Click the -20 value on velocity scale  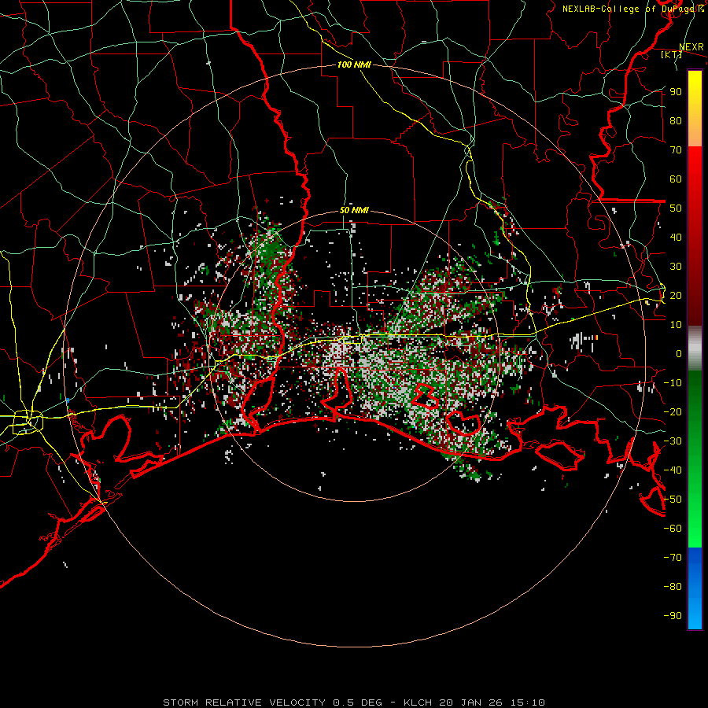tap(673, 411)
